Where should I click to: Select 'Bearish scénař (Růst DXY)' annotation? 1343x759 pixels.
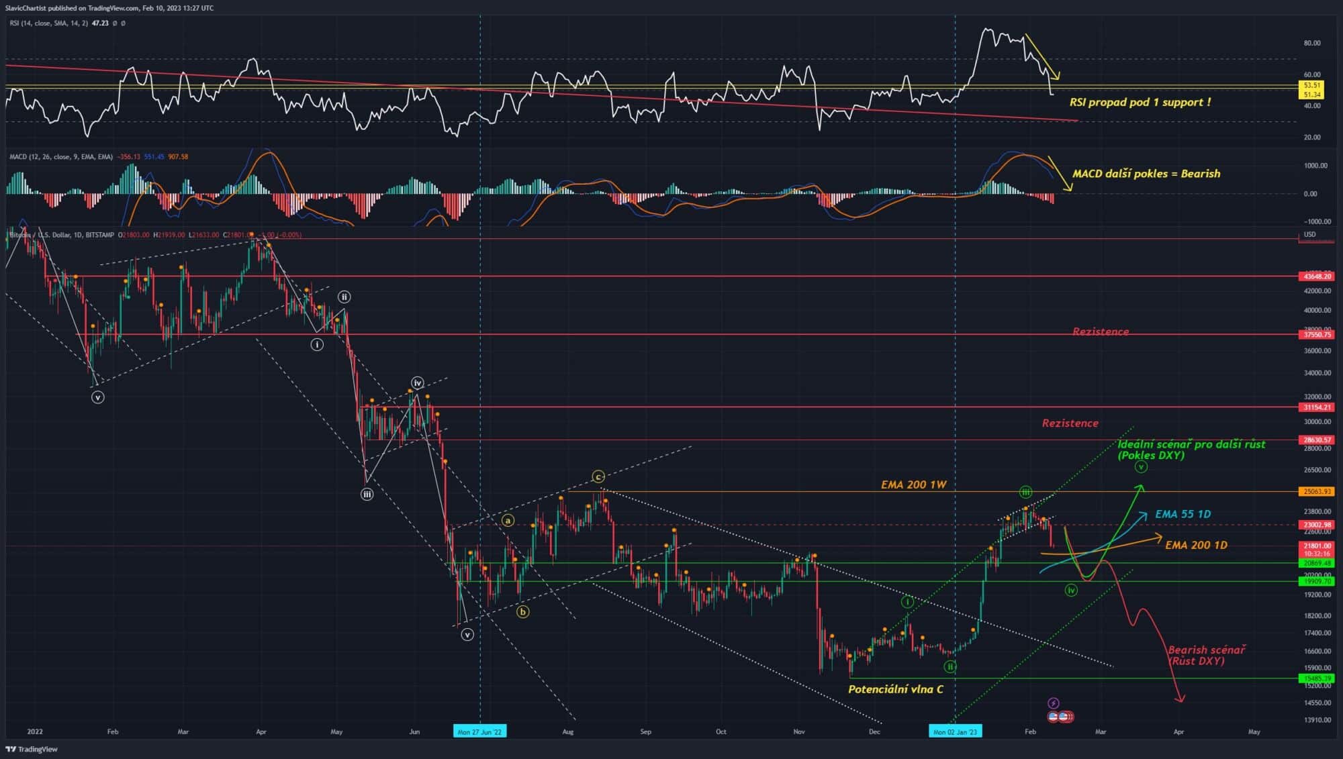(1206, 655)
